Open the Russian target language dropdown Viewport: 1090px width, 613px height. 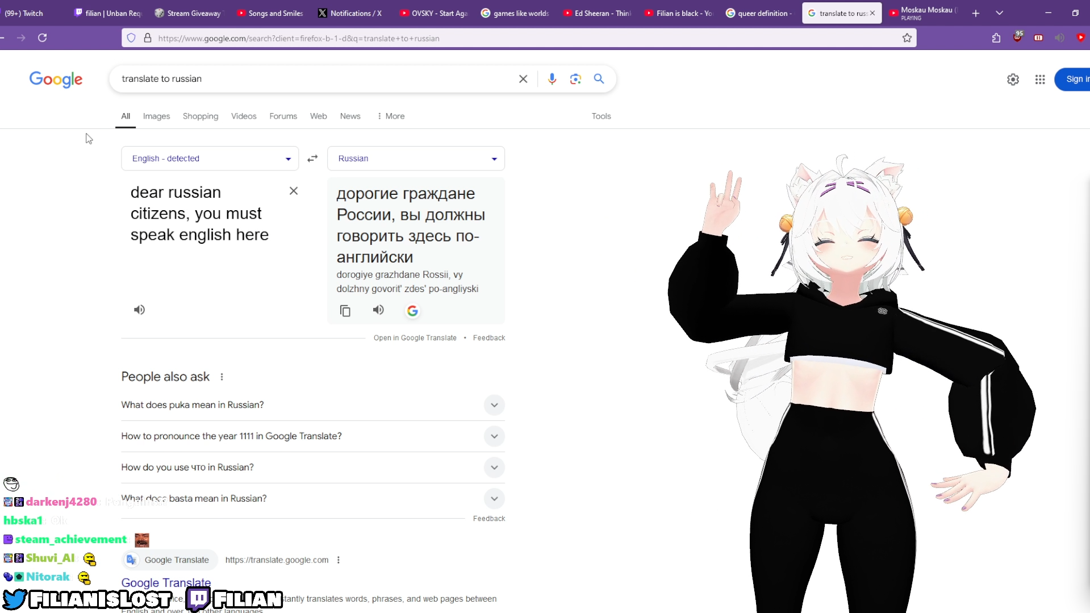pos(416,159)
